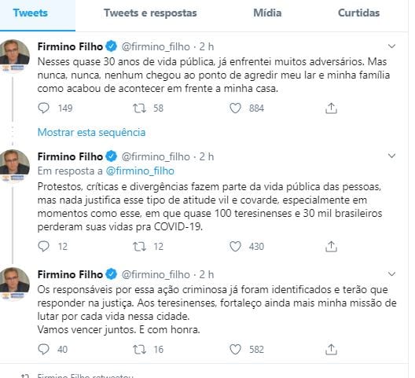Like the tweet with 884 likes

(x=235, y=108)
